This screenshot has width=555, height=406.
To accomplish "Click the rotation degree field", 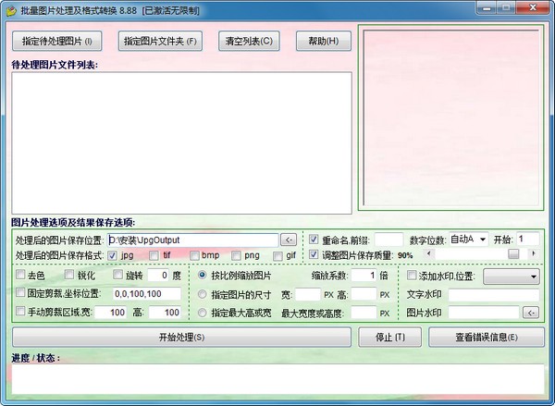I will click(158, 275).
